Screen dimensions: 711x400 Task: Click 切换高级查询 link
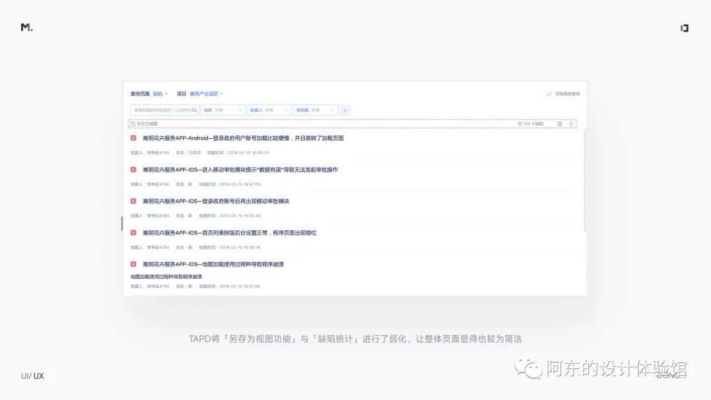click(x=567, y=94)
